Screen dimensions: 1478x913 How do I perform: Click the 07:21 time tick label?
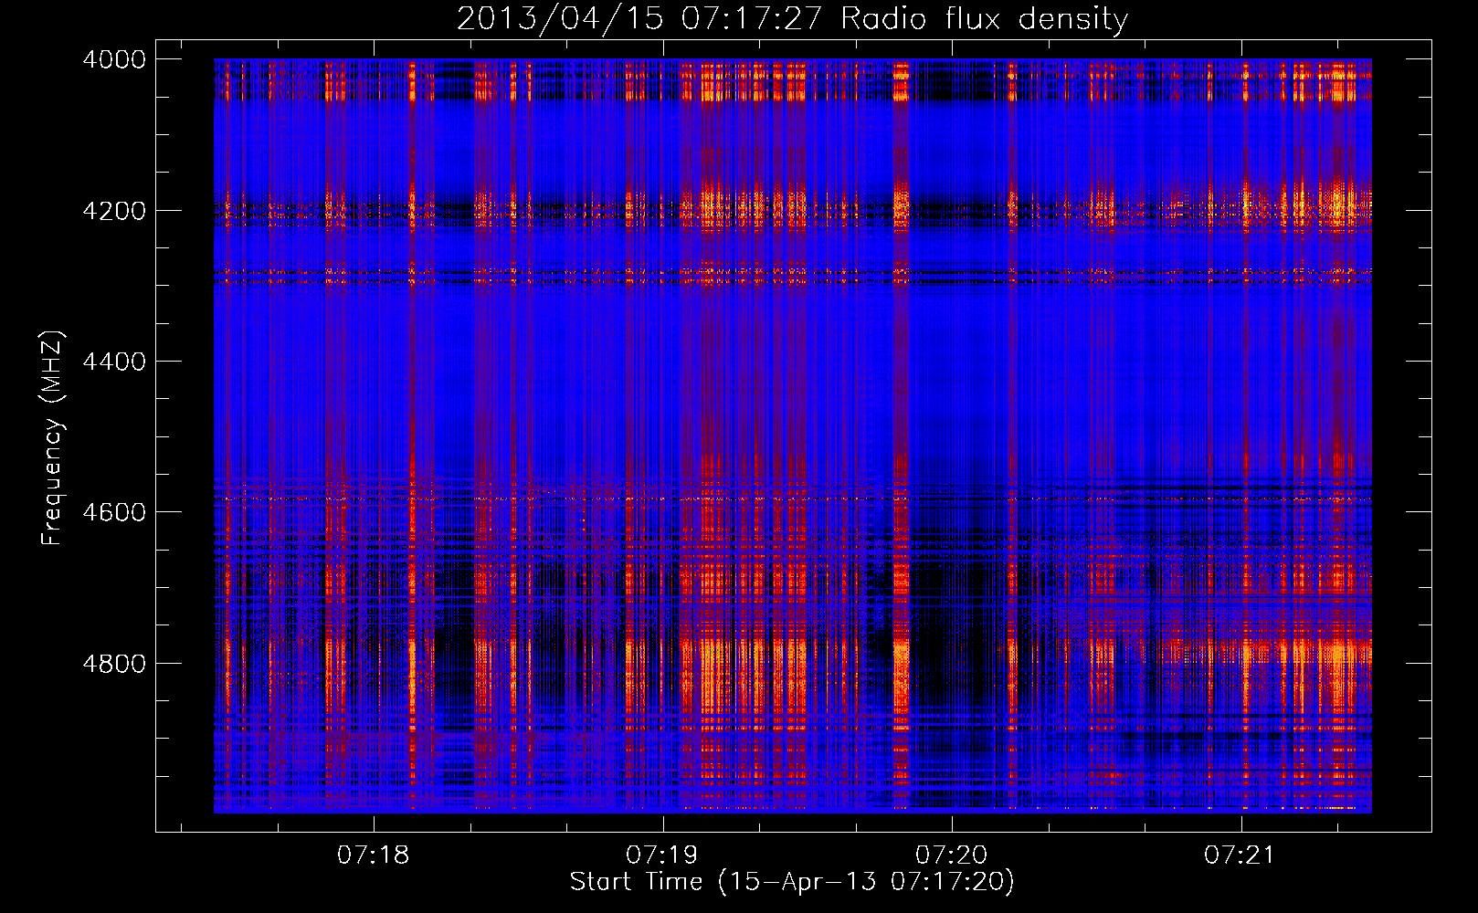(1239, 855)
